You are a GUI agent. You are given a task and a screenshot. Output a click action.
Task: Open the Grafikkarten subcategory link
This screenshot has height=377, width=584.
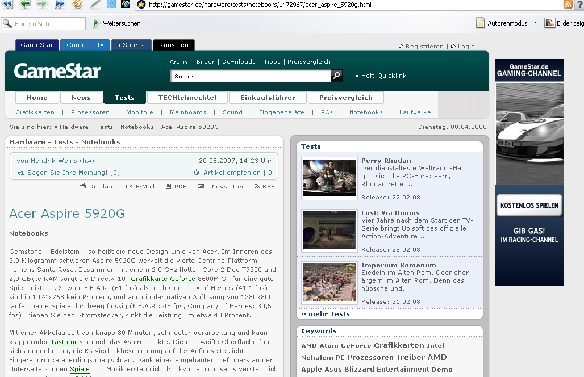click(35, 112)
